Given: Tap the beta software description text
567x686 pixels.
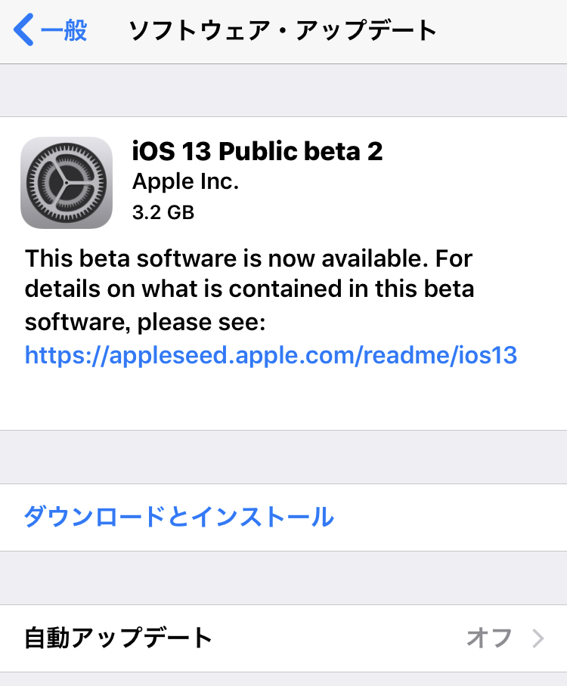Looking at the screenshot, I should pyautogui.click(x=249, y=290).
